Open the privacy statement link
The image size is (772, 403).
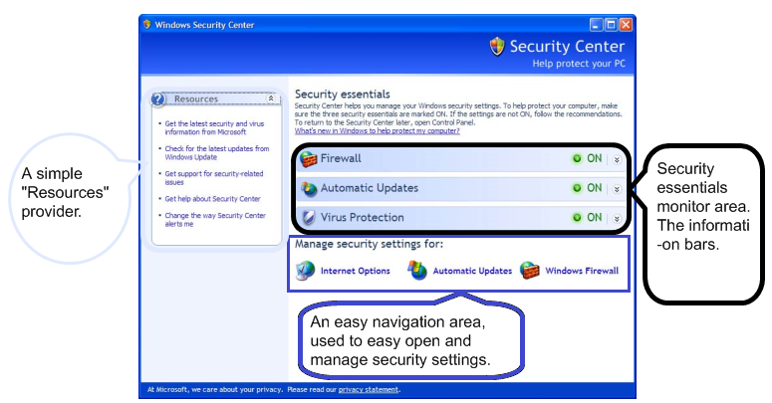[x=369, y=390]
